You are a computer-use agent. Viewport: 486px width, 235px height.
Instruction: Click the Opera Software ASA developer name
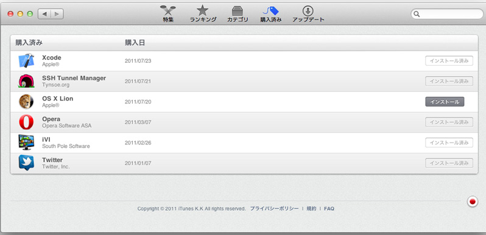[x=66, y=126]
